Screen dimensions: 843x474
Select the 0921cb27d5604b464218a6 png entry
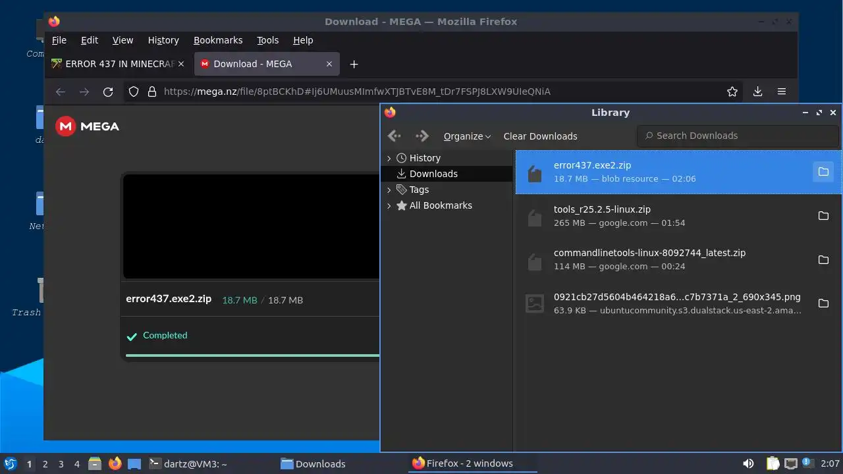678,303
